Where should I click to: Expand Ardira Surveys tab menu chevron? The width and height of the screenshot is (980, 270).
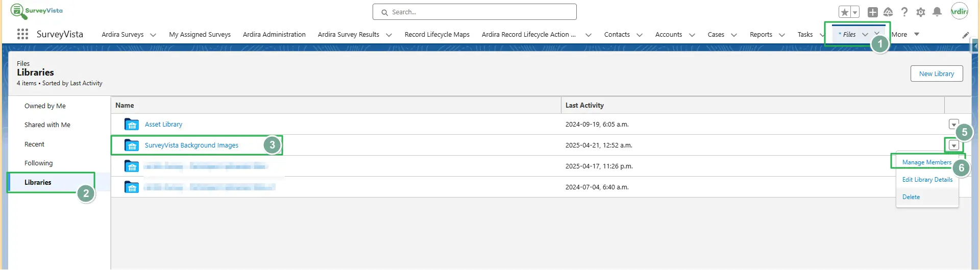tap(153, 35)
